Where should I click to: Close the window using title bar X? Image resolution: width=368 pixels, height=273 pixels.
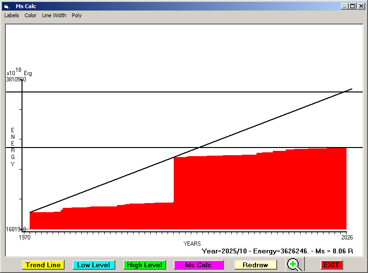(361, 6)
